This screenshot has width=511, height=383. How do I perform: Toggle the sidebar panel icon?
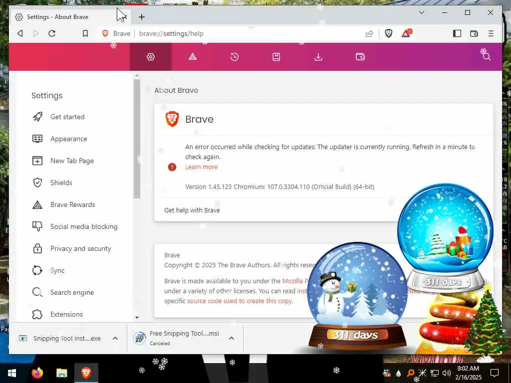click(x=457, y=33)
